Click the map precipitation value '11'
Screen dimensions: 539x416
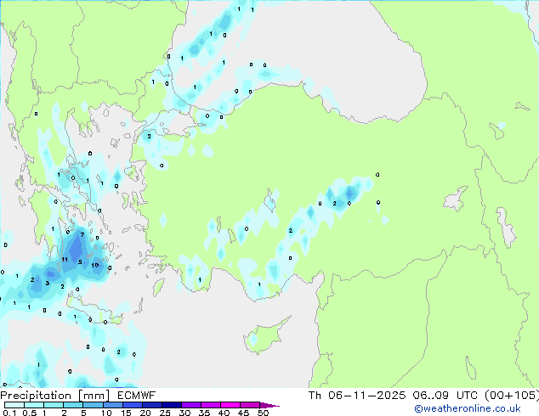point(65,260)
